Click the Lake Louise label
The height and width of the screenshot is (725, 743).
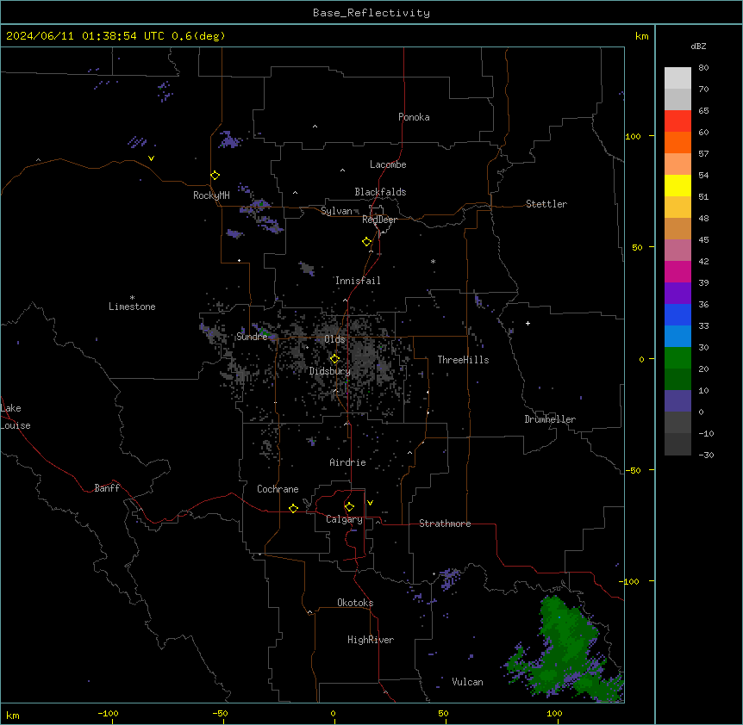click(16, 417)
